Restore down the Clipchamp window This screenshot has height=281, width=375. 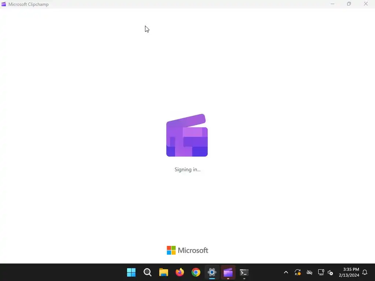tap(349, 4)
